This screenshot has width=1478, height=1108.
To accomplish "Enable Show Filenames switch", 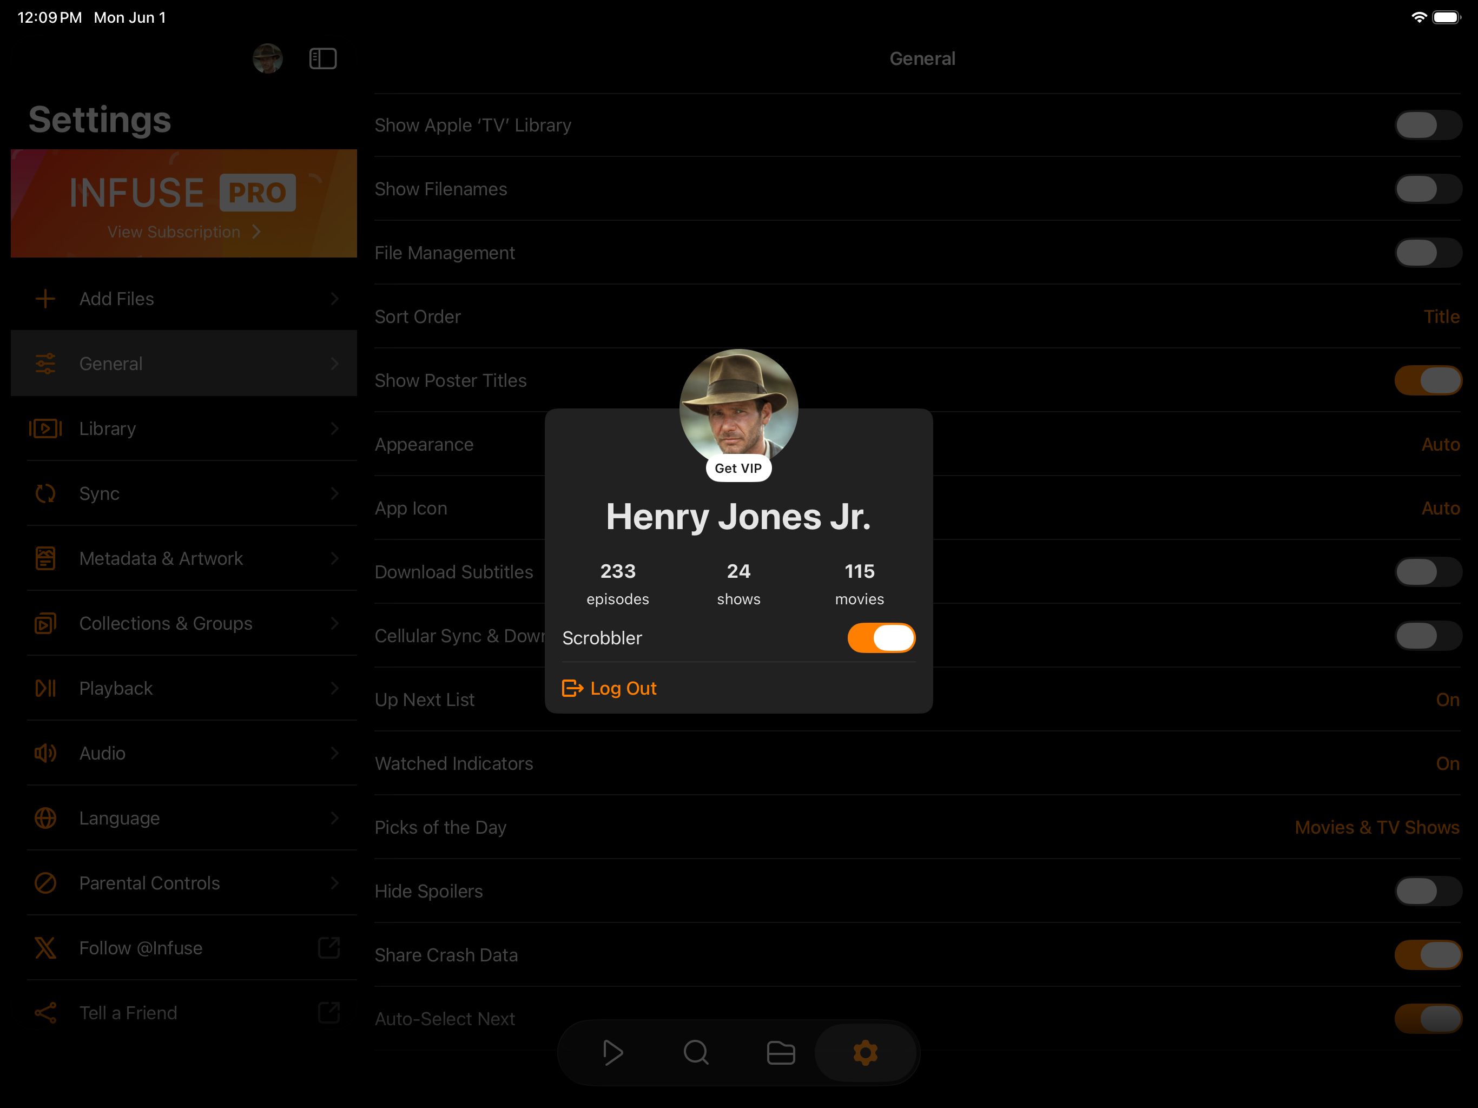I will click(1428, 189).
